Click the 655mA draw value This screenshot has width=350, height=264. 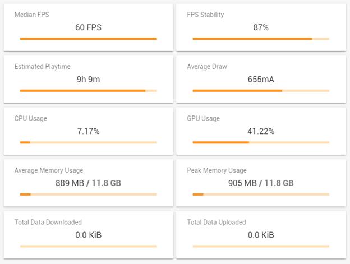point(261,79)
